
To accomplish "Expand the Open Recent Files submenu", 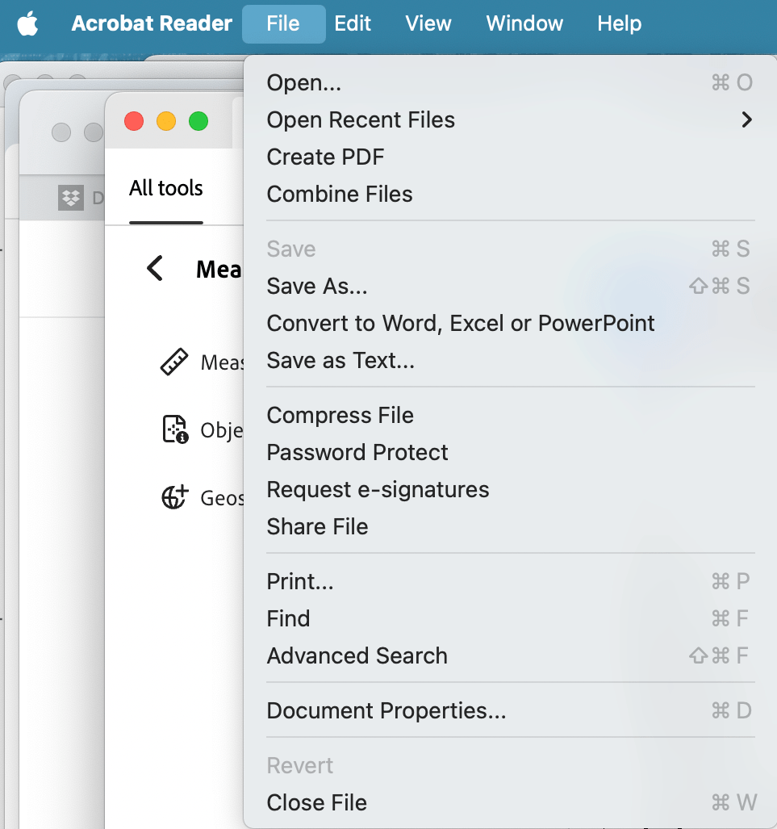I will 361,119.
